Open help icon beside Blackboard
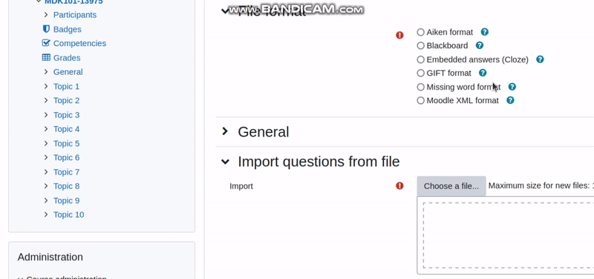594x279 pixels. coord(480,45)
